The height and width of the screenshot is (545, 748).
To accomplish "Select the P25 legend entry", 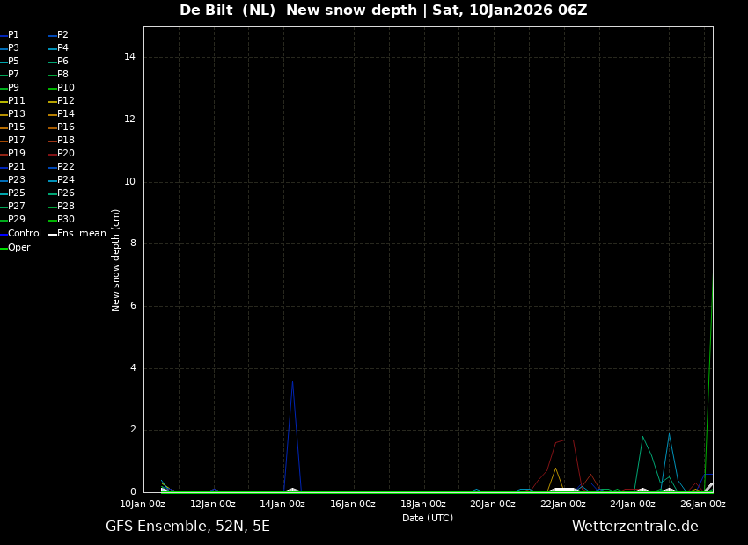I will coord(16,193).
